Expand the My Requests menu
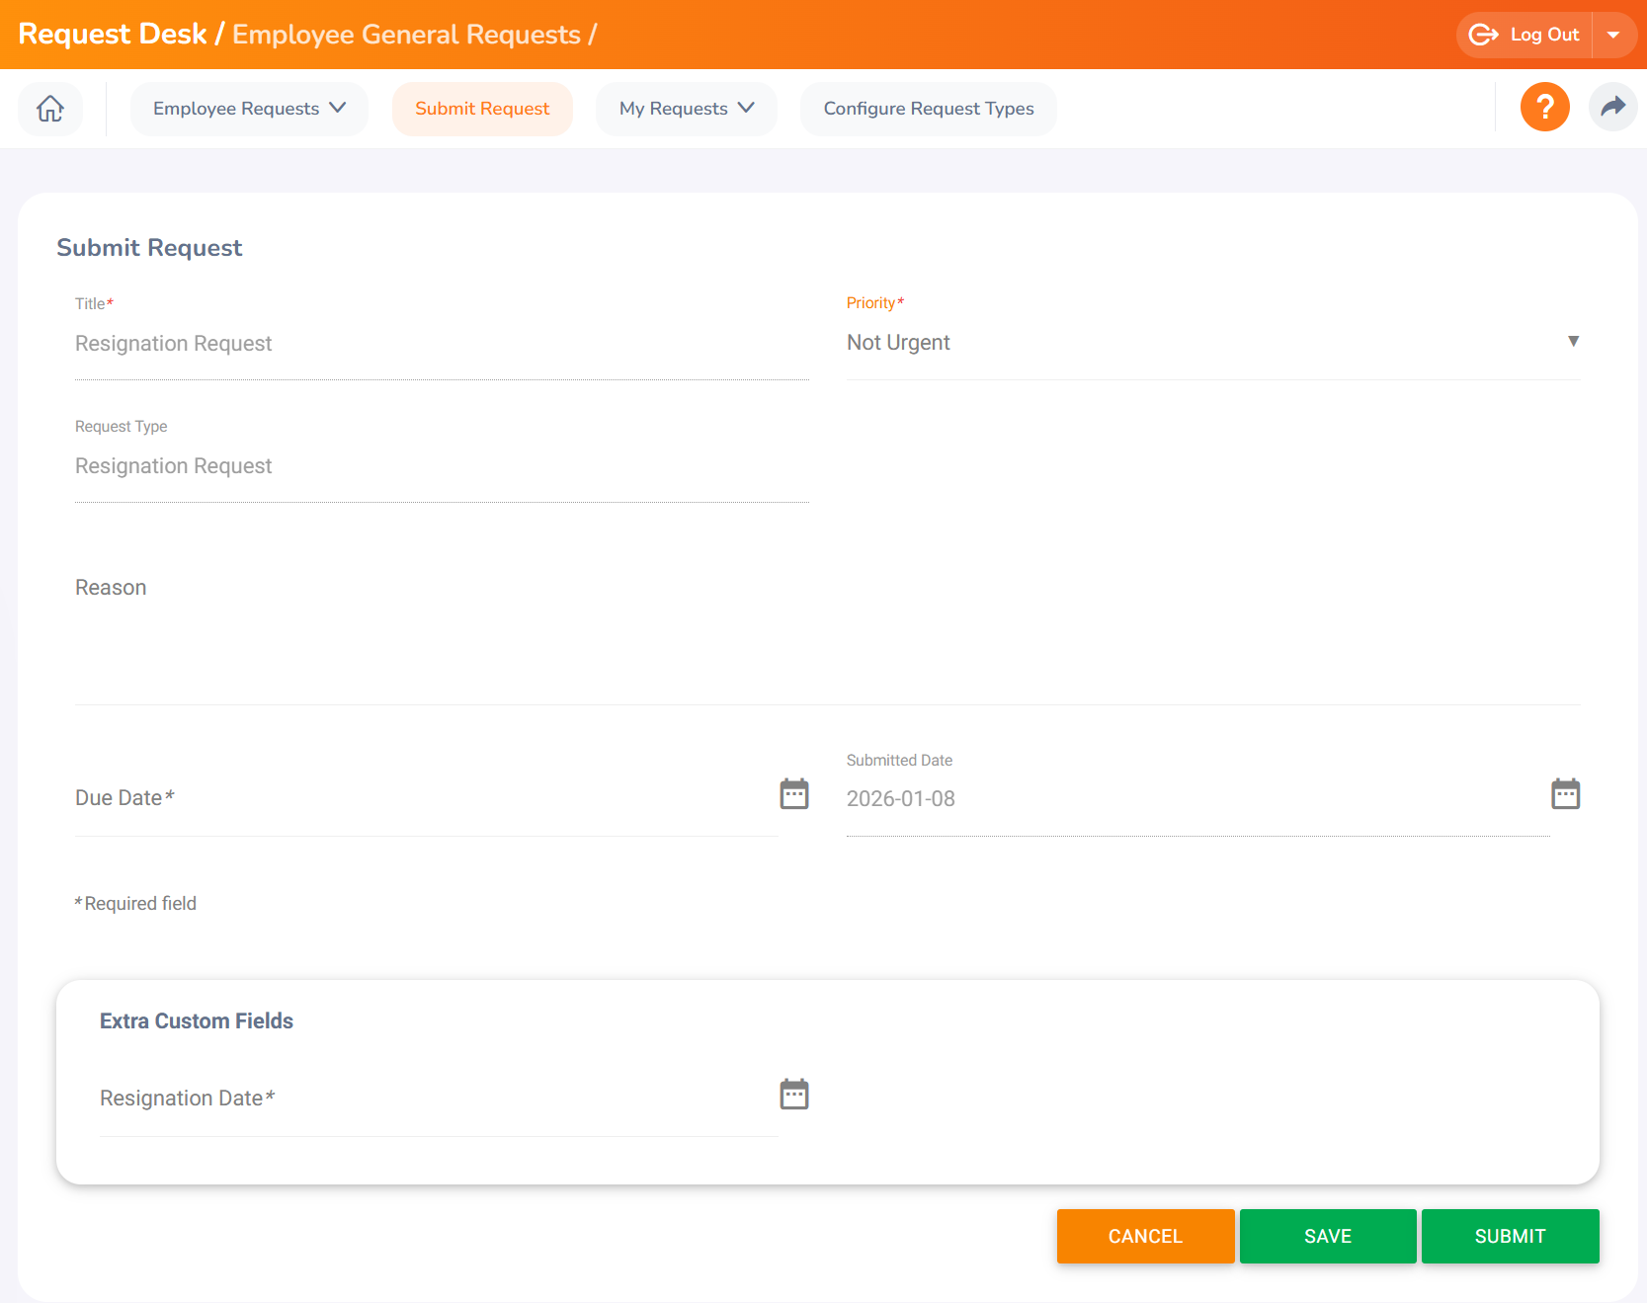The width and height of the screenshot is (1647, 1303). point(686,109)
